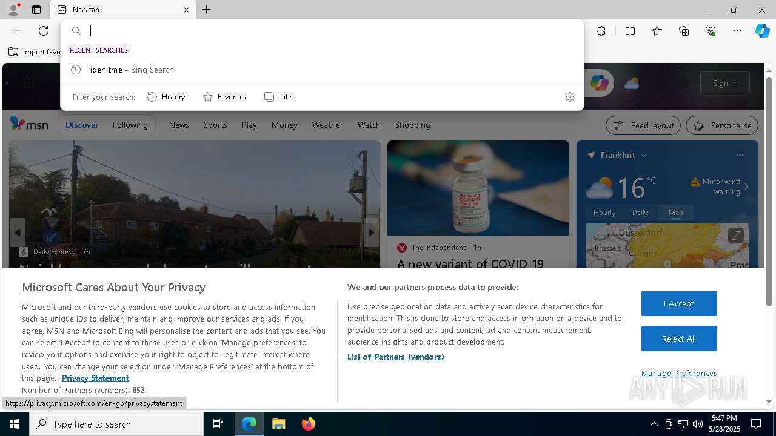Open Manage Preferences link
This screenshot has height=436, width=776.
click(x=679, y=373)
